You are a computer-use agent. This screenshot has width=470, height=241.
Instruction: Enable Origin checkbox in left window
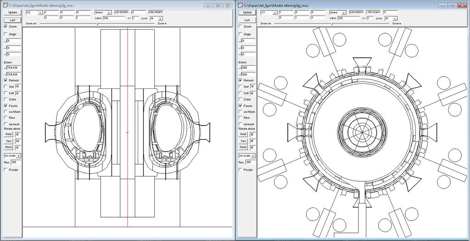tap(6, 34)
